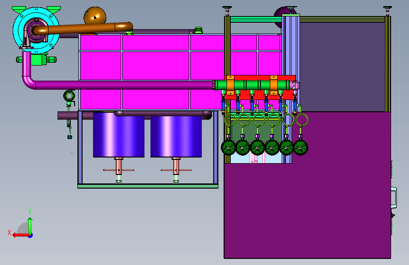The width and height of the screenshot is (409, 265).
Task: Click the blue origin ball of the axis triad
Action: 31,235
